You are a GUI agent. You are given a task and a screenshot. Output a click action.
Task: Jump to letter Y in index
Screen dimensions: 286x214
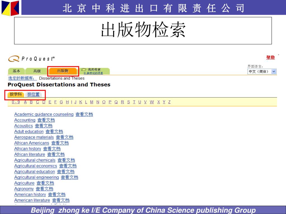[x=164, y=102]
